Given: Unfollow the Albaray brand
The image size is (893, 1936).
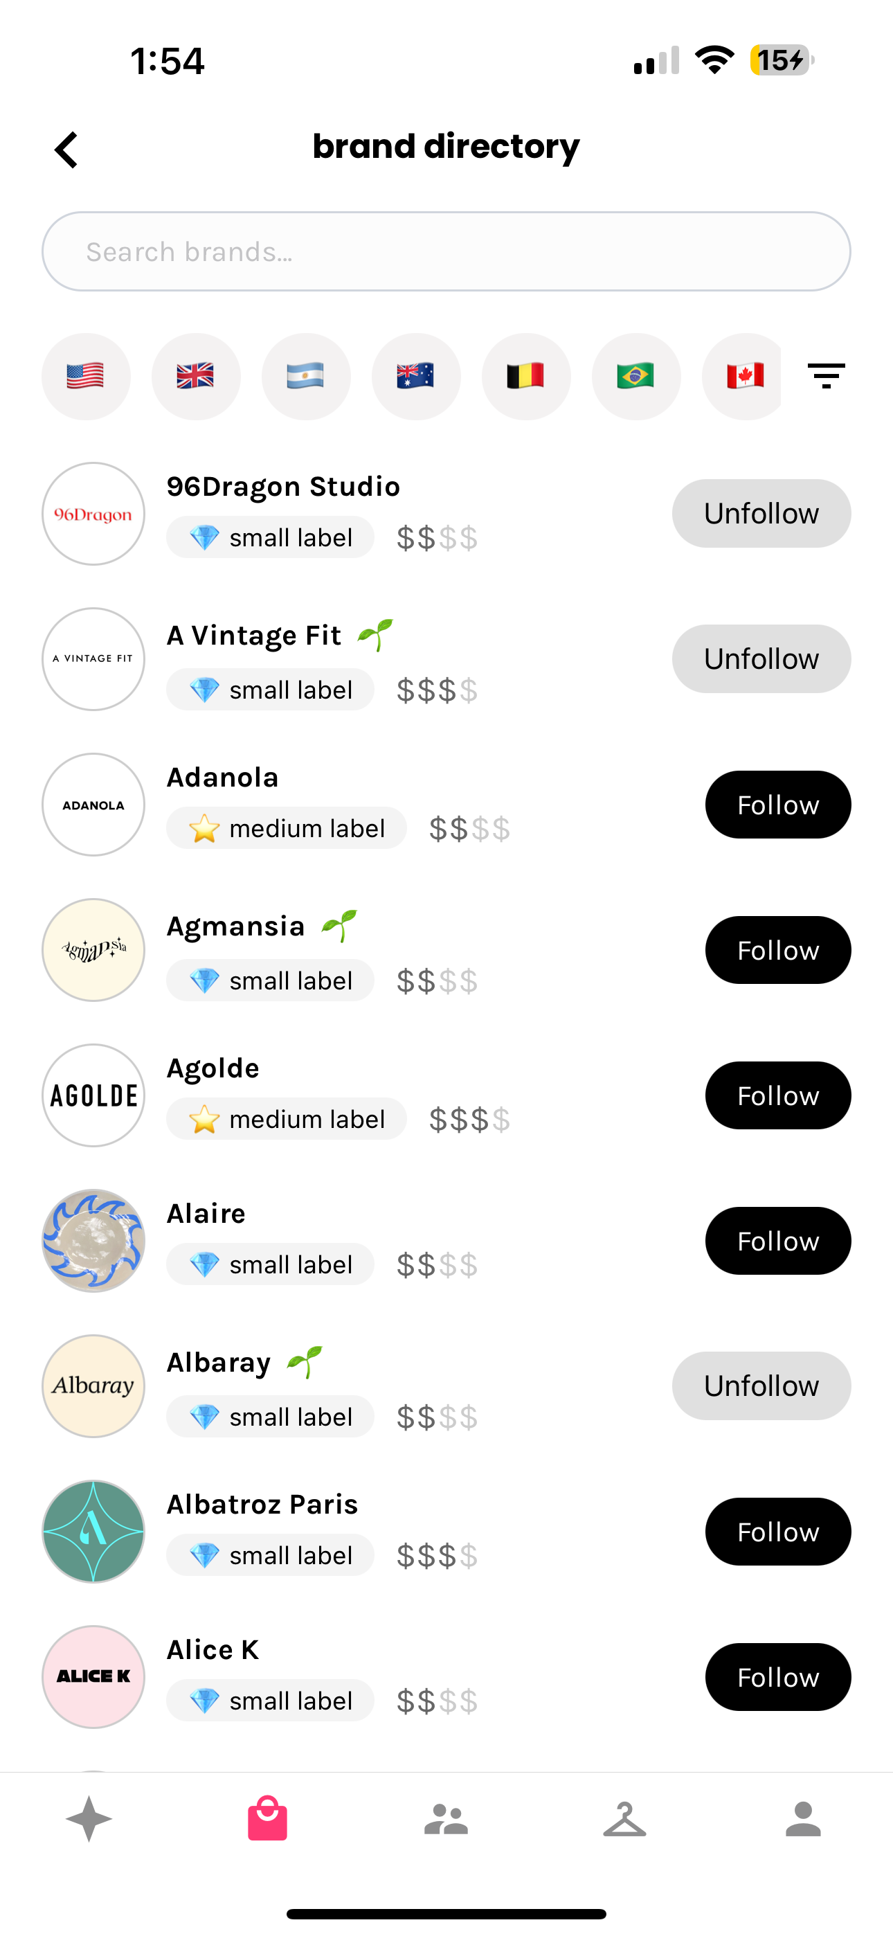Looking at the screenshot, I should coord(761,1386).
